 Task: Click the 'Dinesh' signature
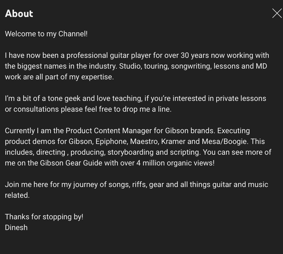click(x=16, y=228)
